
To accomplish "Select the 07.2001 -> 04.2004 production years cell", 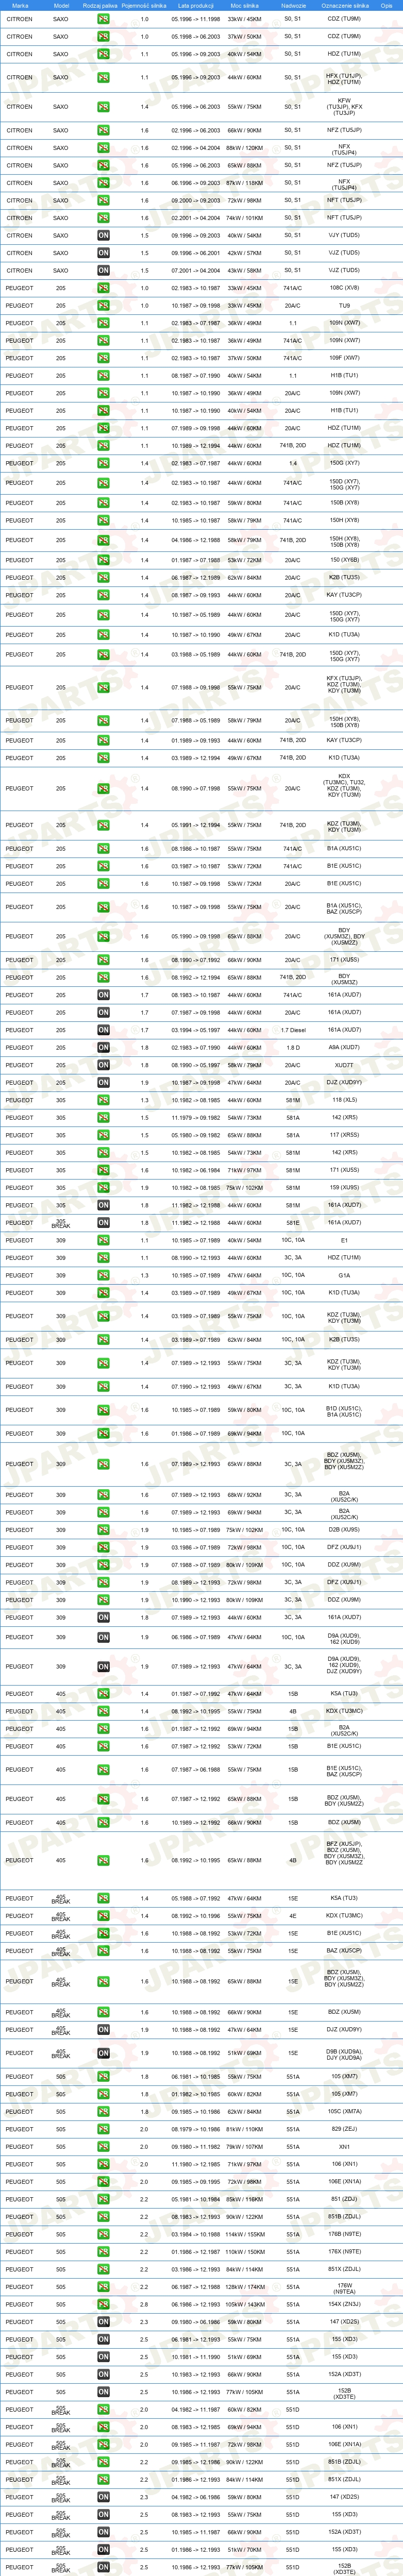I will (x=196, y=271).
